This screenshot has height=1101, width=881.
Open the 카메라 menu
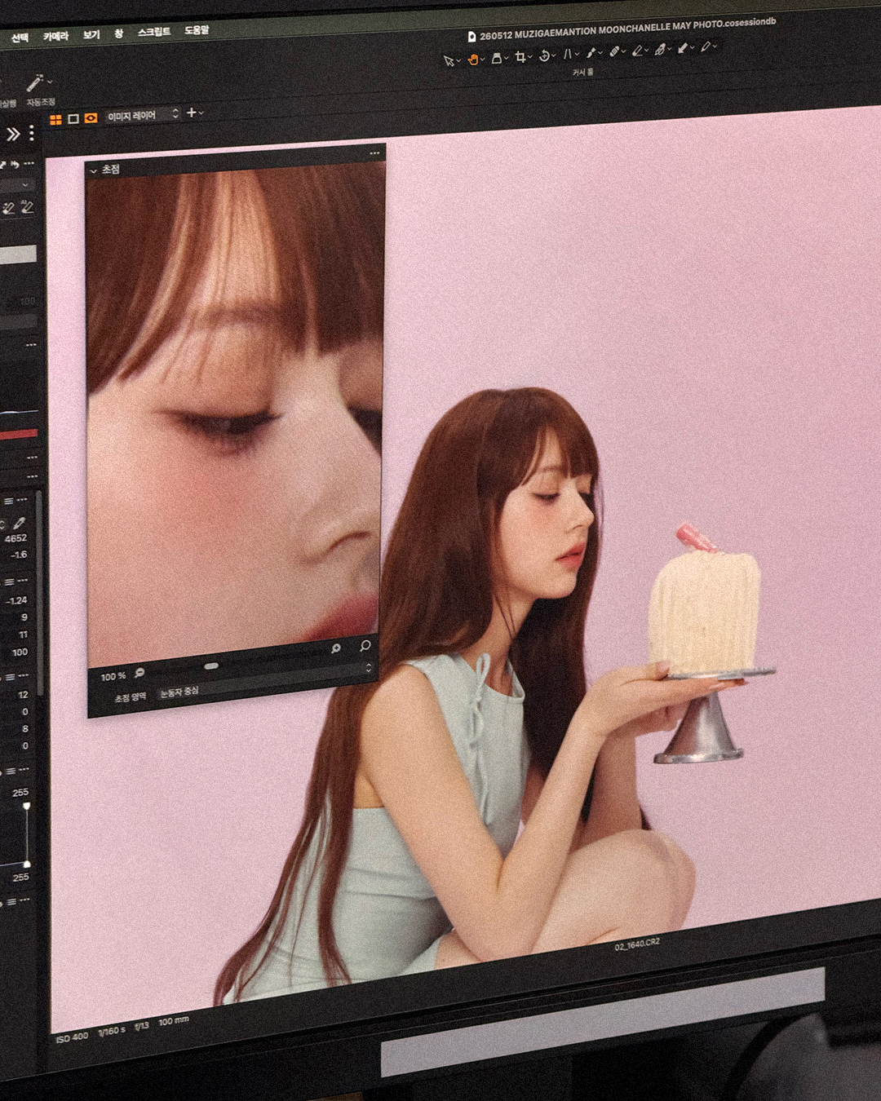[x=56, y=36]
